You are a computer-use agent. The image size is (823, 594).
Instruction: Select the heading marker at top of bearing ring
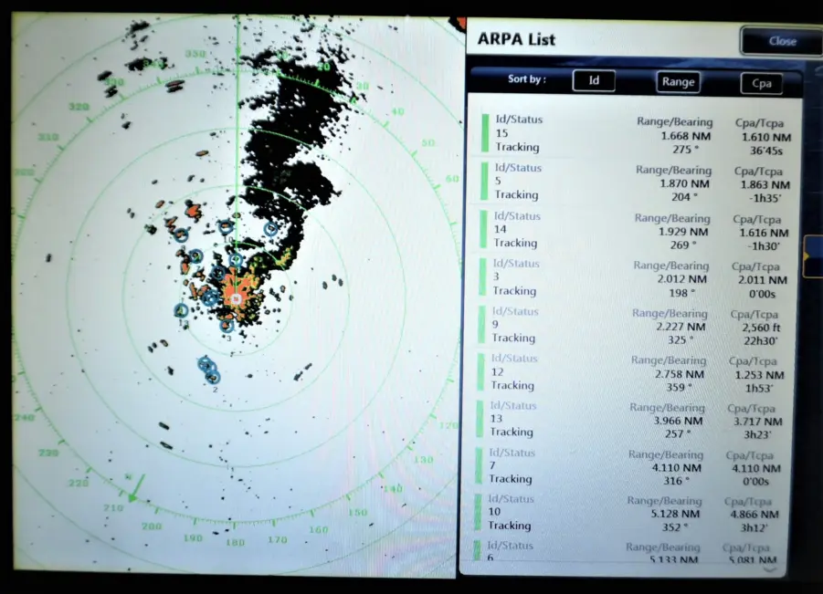(237, 51)
